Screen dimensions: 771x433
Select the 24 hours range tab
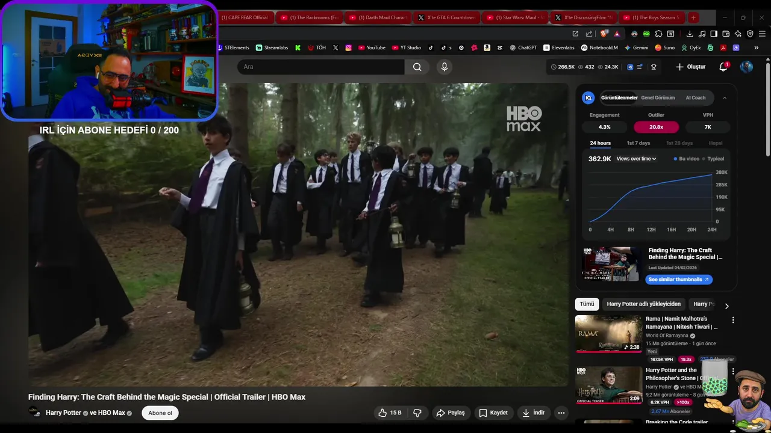point(600,143)
